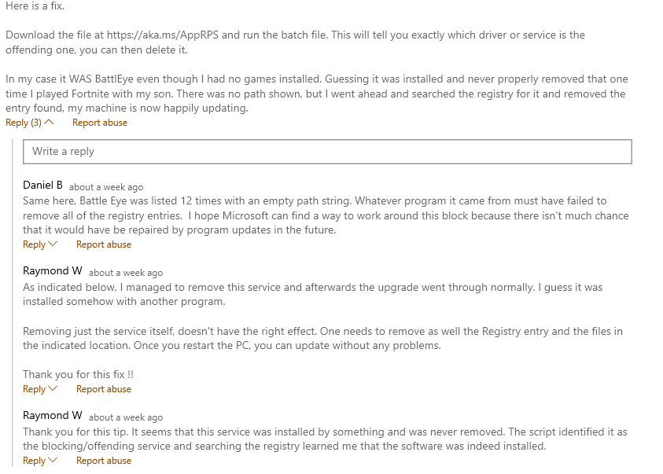Click chevron next to Daniel B's Reply
The image size is (663, 474).
click(53, 244)
